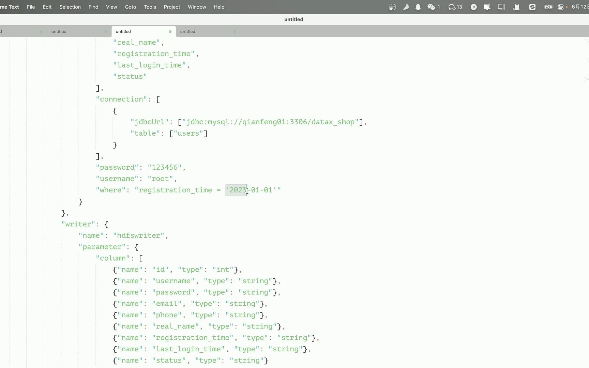Click the bird-shaped menu bar icon
Screen dimensions: 589x368
click(406, 7)
